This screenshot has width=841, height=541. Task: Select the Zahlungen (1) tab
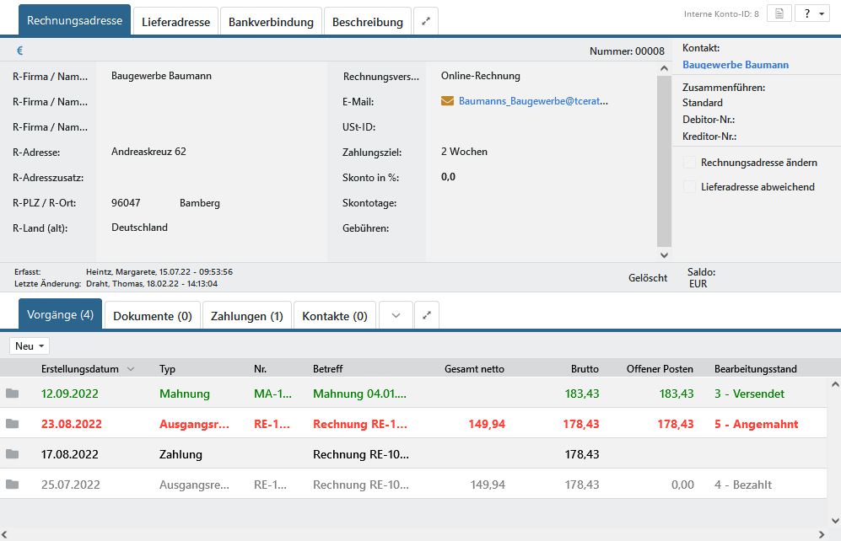[x=246, y=316]
